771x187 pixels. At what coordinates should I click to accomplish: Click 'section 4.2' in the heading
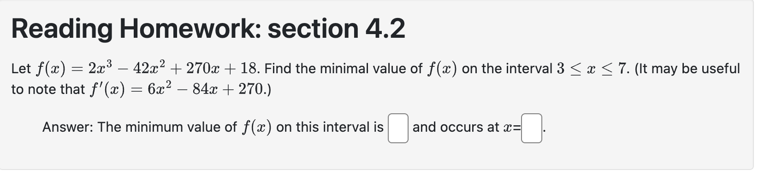336,29
